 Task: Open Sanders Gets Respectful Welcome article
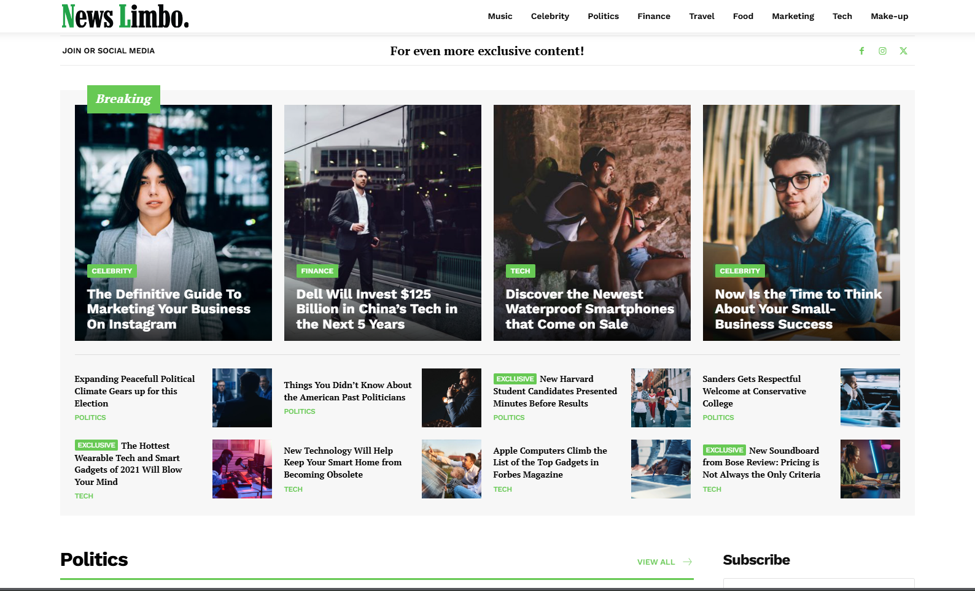point(754,391)
